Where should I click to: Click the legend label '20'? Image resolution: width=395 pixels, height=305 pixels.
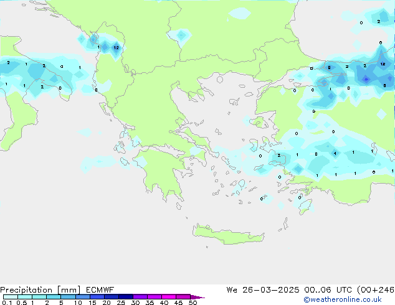tap(107, 303)
